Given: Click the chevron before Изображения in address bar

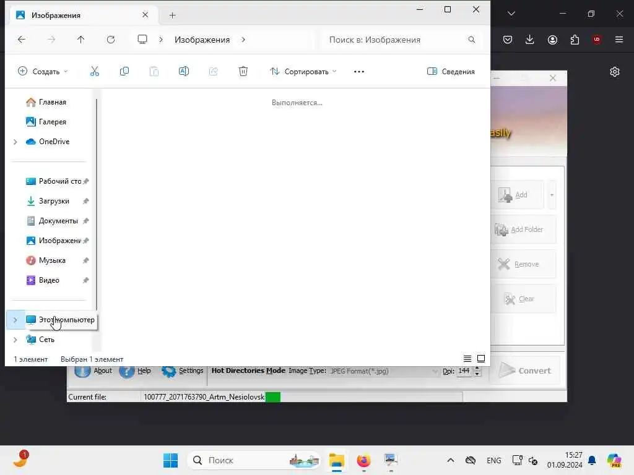Looking at the screenshot, I should (x=161, y=40).
